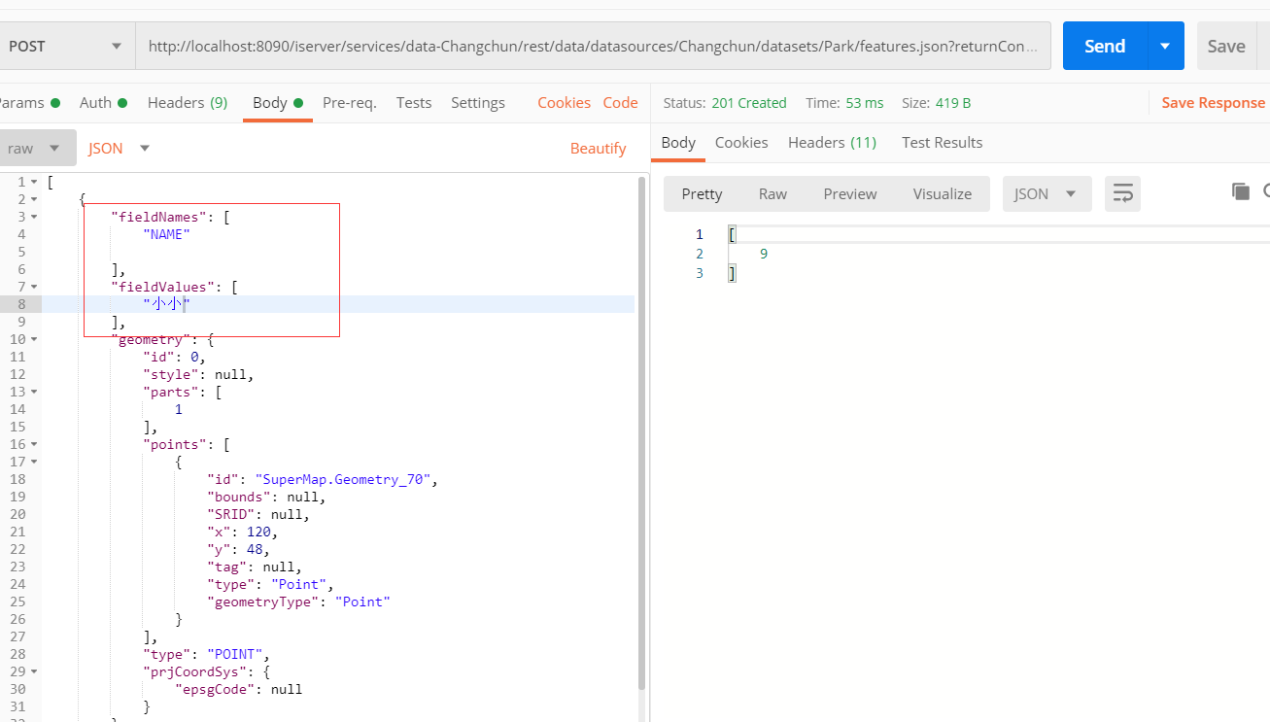Screen dimensions: 1270x722
Task: Collapse the line 17 object fold arrow
Action: click(x=35, y=462)
